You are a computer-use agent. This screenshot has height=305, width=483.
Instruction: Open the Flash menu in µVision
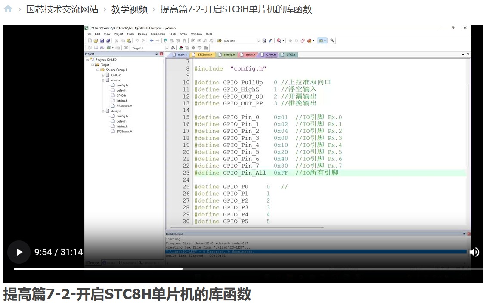[130, 34]
